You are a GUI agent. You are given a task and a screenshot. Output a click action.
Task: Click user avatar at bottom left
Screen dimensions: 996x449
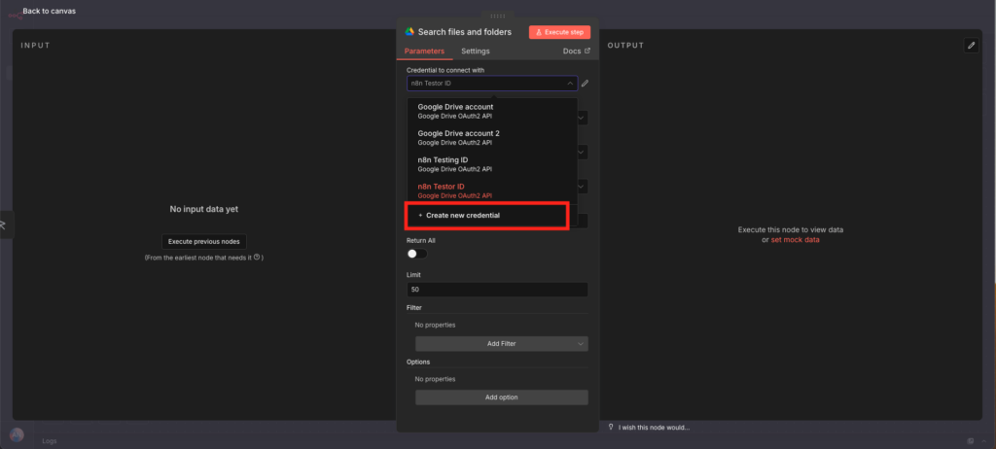coord(16,436)
